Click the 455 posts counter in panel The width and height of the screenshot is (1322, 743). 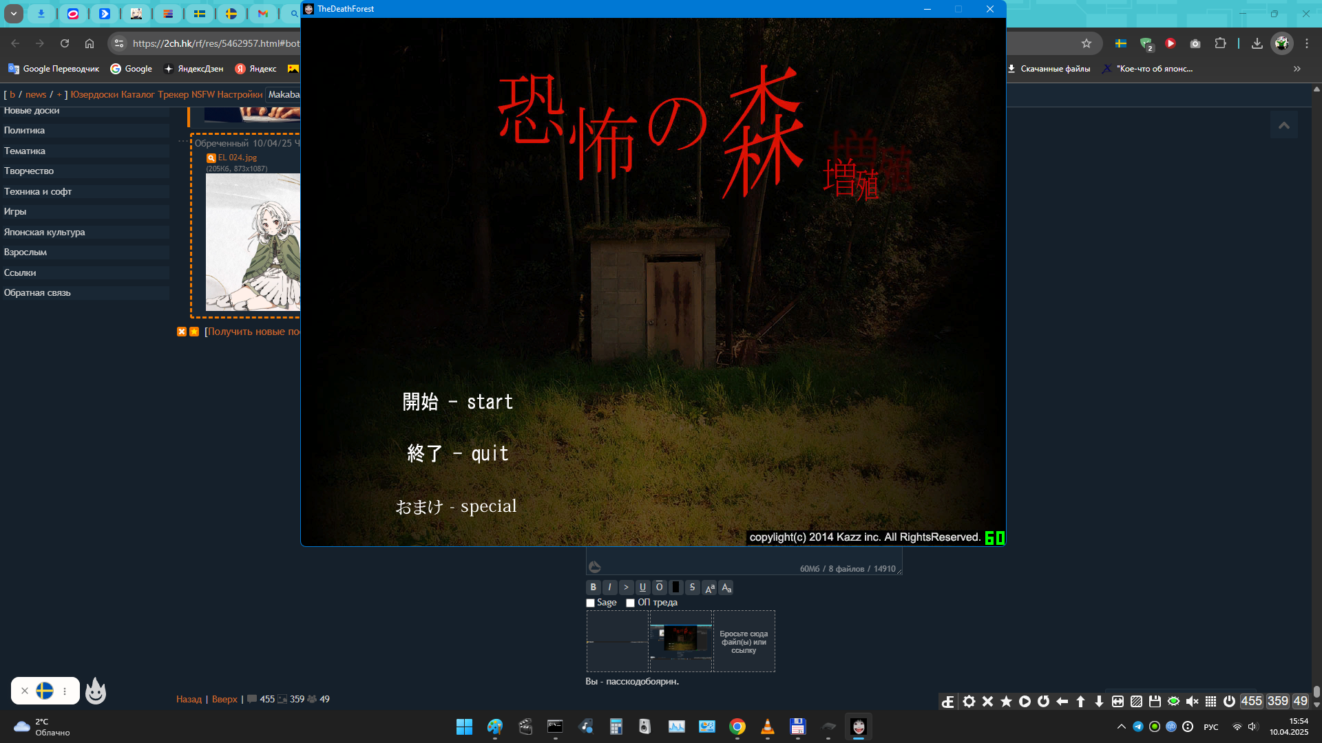[x=1251, y=701]
